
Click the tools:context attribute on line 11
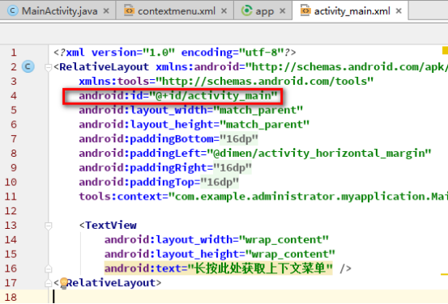263,196
